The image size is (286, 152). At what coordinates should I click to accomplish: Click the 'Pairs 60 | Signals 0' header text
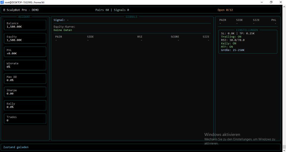coord(112,10)
